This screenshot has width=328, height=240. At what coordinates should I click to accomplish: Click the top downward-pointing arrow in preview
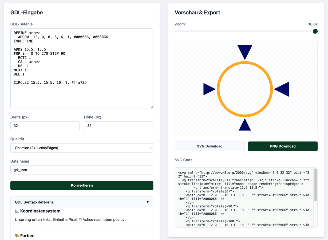click(x=245, y=51)
